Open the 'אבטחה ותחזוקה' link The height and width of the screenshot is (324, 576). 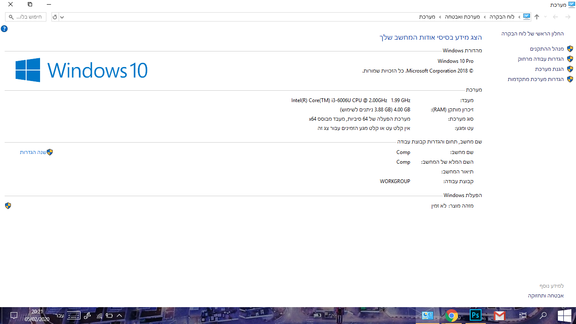[x=546, y=296]
